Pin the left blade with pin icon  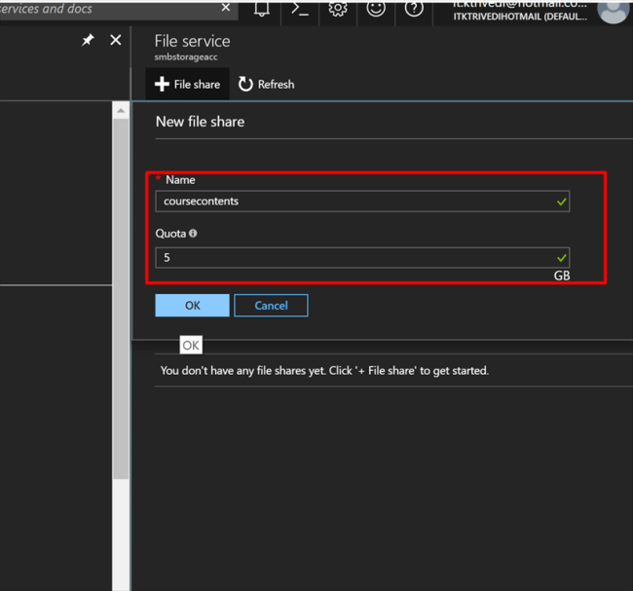coord(88,40)
